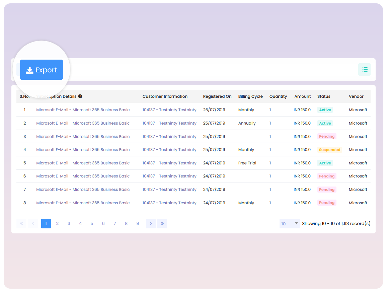386x292 pixels.
Task: Click Active status badge in row 2
Action: click(x=325, y=123)
